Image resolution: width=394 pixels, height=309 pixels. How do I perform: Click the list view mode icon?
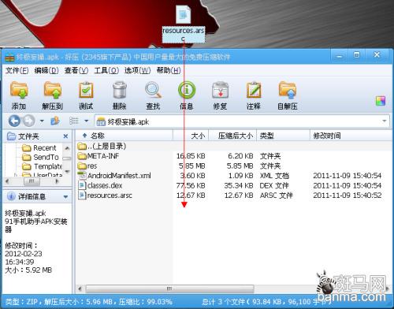click(74, 121)
